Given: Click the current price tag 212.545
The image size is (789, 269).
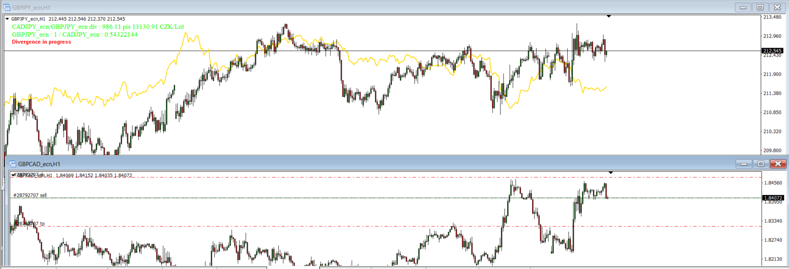Looking at the screenshot, I should coord(772,51).
